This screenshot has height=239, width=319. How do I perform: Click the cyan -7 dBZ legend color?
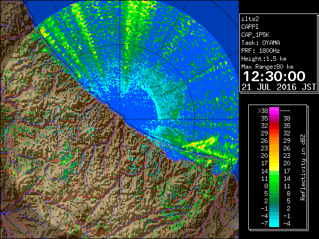(274, 223)
